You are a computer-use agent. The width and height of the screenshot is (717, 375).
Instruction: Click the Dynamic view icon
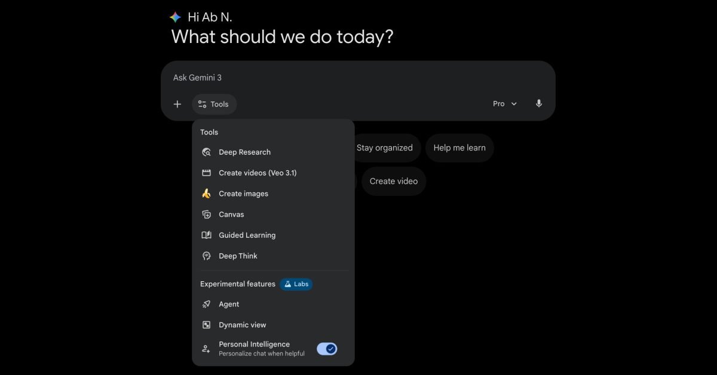point(207,325)
